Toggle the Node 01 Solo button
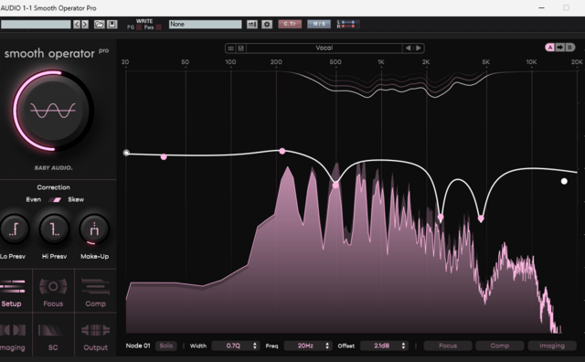Screen dimensions: 585x362 (x=166, y=346)
